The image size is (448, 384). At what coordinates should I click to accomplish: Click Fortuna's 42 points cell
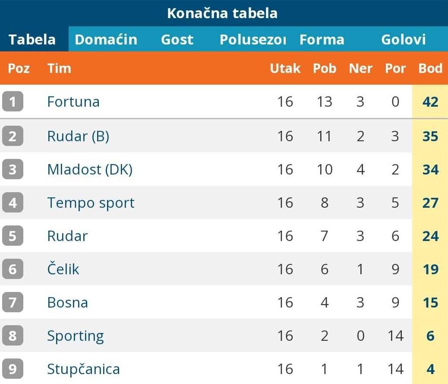[430, 102]
